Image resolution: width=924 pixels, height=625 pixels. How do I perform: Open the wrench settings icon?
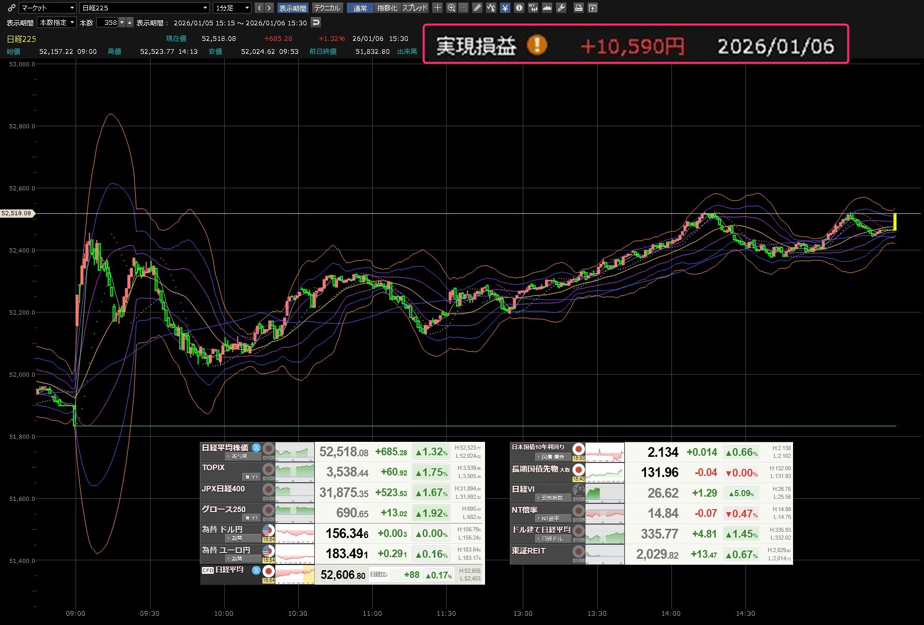click(561, 8)
